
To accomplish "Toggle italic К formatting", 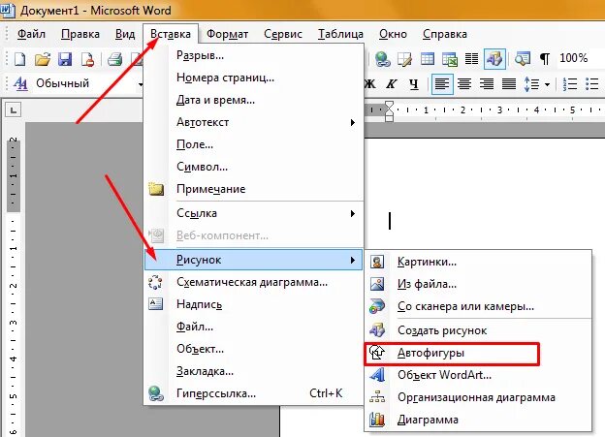I will click(392, 83).
